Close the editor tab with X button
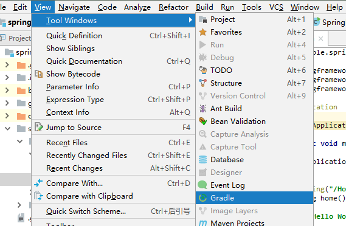Viewport: 346px width, 226px height. [320, 39]
